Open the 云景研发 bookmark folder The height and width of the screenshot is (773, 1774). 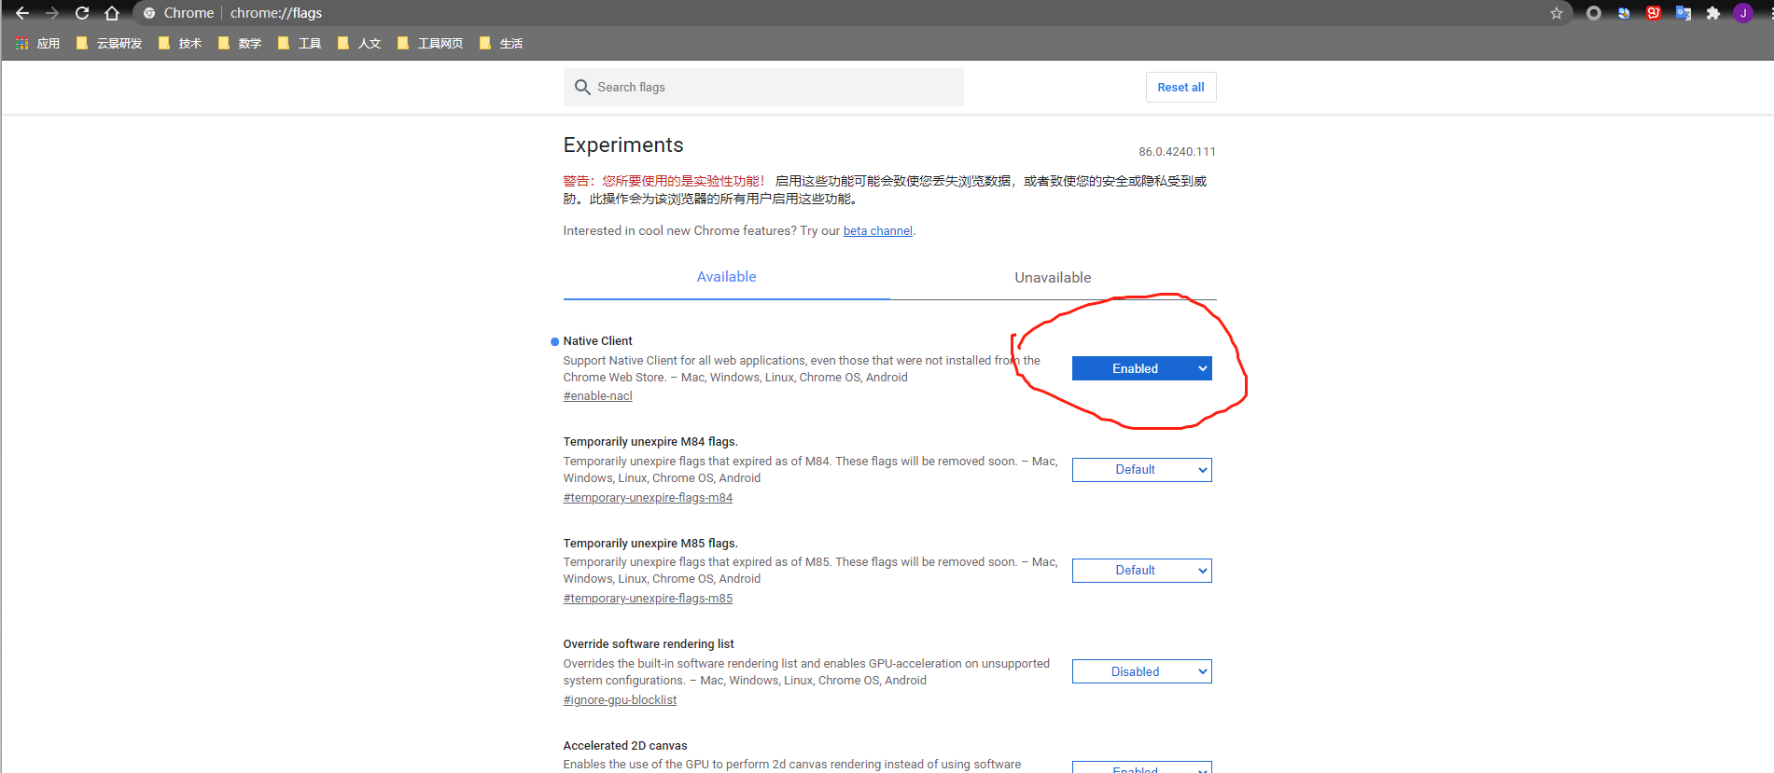pos(109,43)
